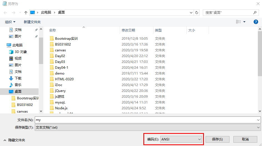
Task: Select the jQuery folder
Action: [x=60, y=91]
